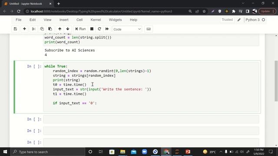This screenshot has width=278, height=156.
Task: Open File Explorer from the taskbar
Action: 122,152
